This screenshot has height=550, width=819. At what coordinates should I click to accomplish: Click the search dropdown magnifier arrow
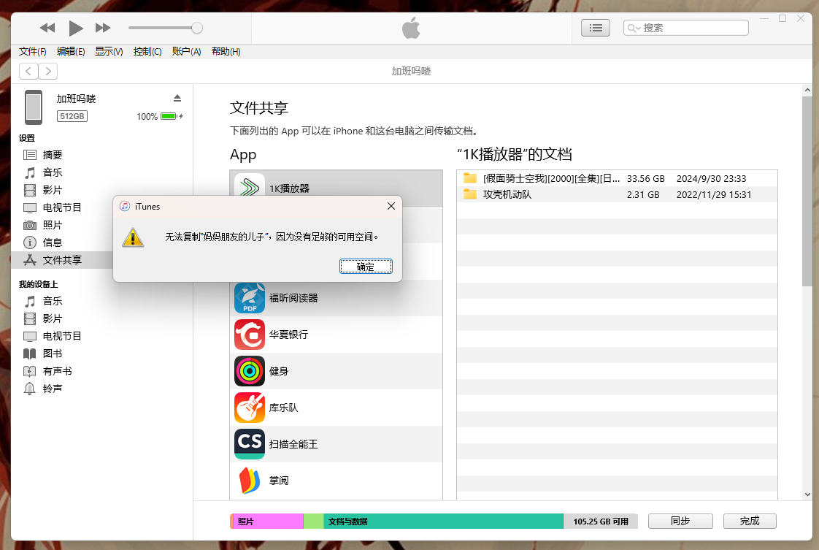pos(634,28)
